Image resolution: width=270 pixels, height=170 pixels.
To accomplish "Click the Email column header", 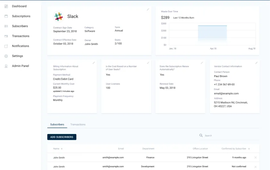I will (121, 148).
